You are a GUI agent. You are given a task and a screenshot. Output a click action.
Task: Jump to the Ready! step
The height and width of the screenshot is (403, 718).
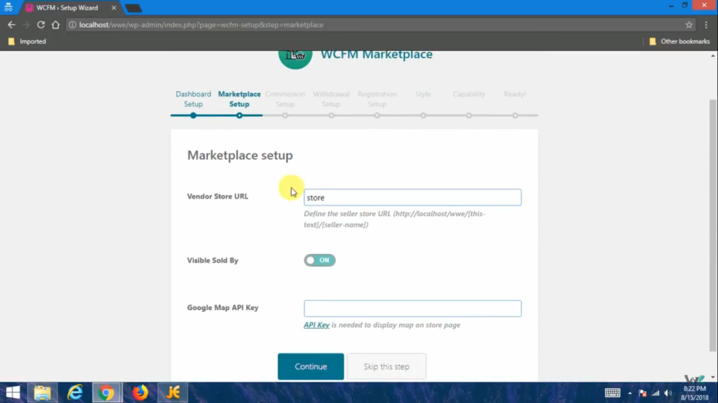[515, 94]
